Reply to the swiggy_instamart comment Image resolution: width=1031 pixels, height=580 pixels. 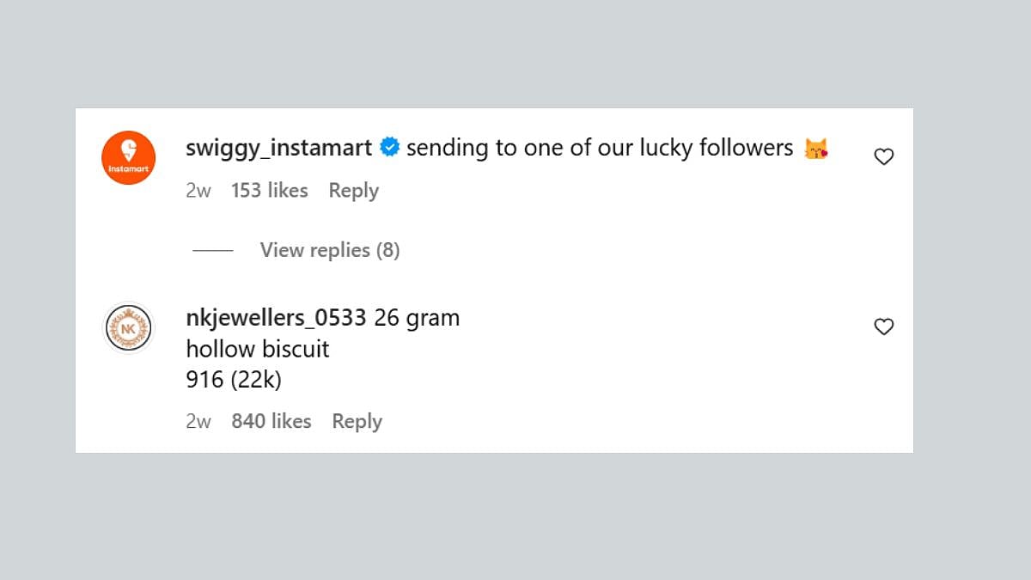pos(353,191)
